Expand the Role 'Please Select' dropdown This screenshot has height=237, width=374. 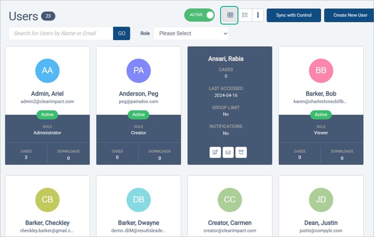191,33
